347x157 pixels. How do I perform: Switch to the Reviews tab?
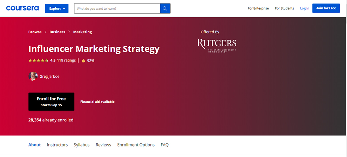[103, 145]
